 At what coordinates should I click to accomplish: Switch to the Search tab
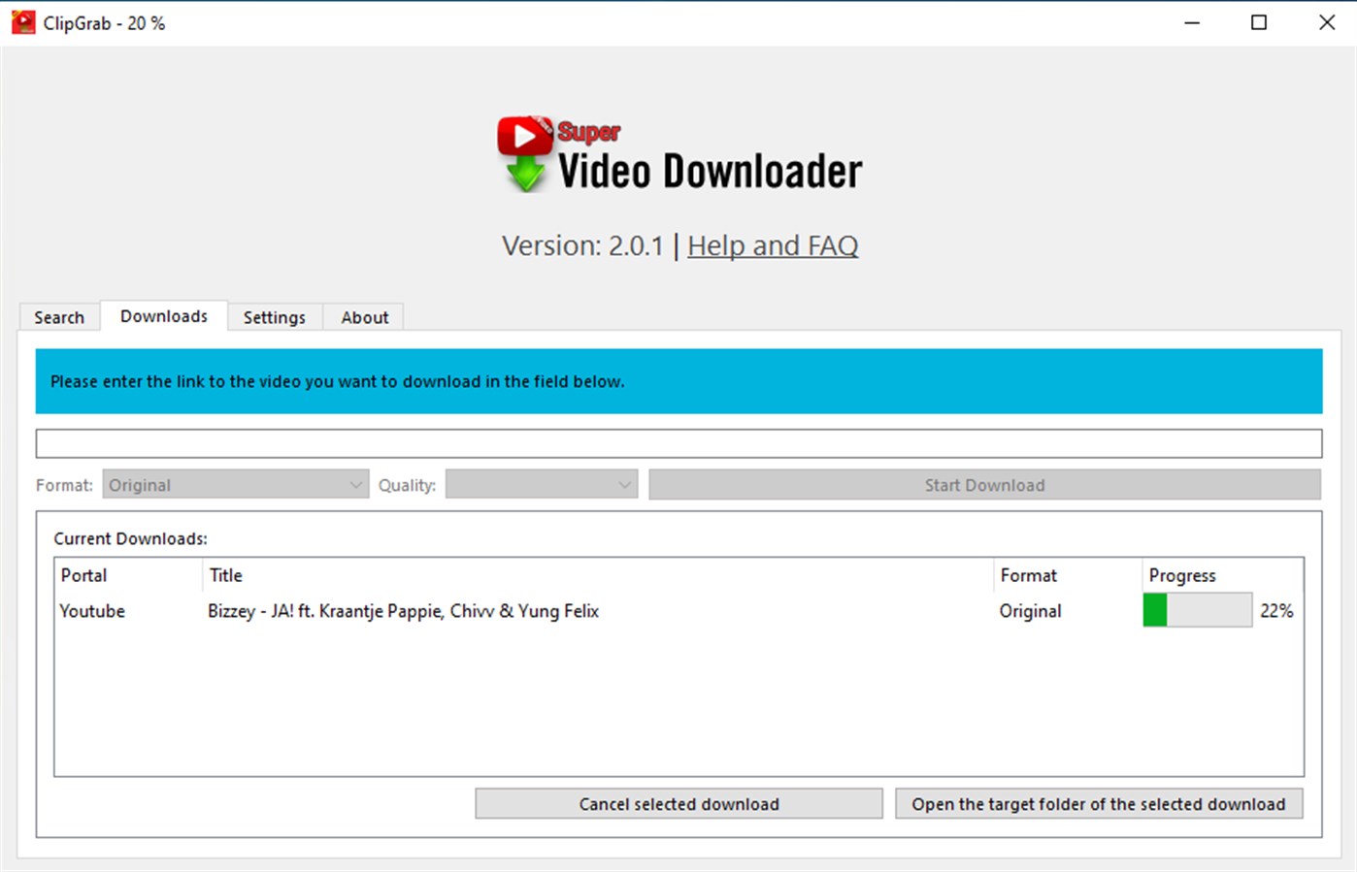pyautogui.click(x=59, y=317)
